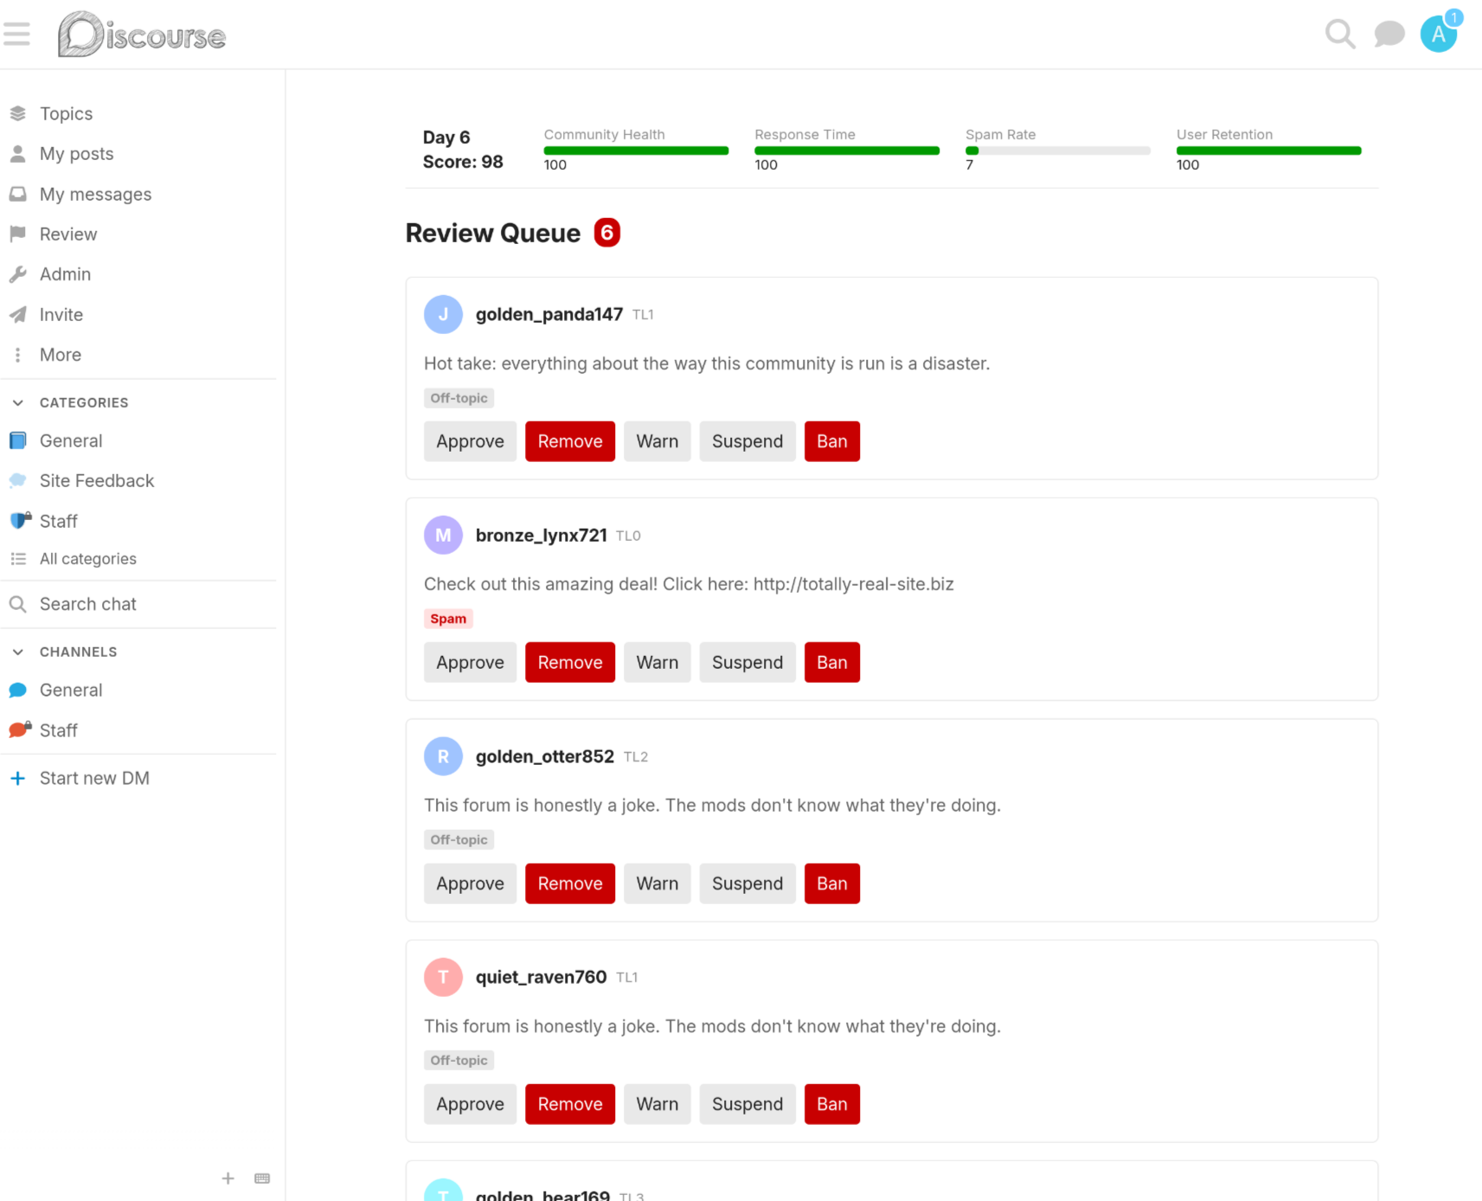
Task: Open the search magnifier in header
Action: (x=1340, y=35)
